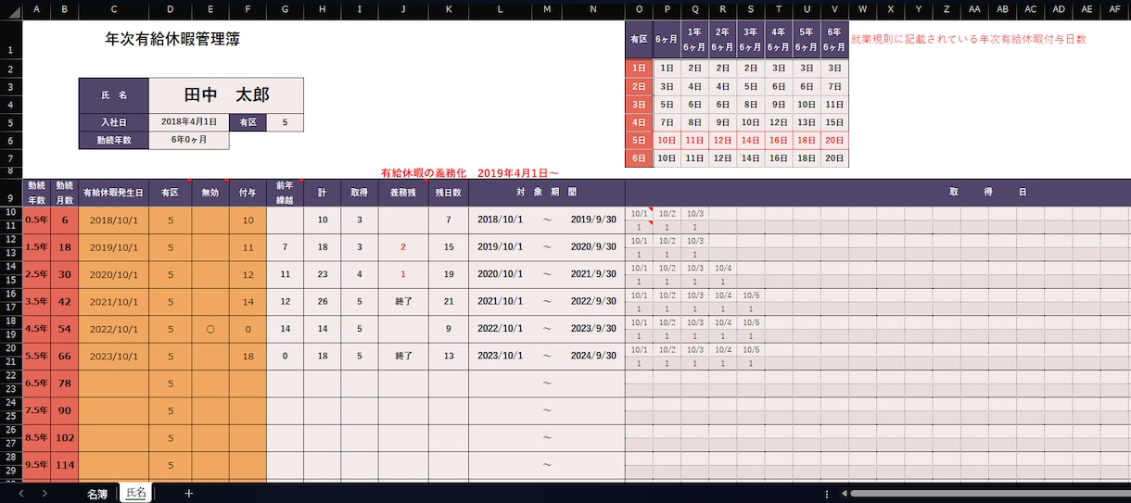This screenshot has width=1131, height=503.
Task: Click the 計 value 23
Action: [323, 274]
